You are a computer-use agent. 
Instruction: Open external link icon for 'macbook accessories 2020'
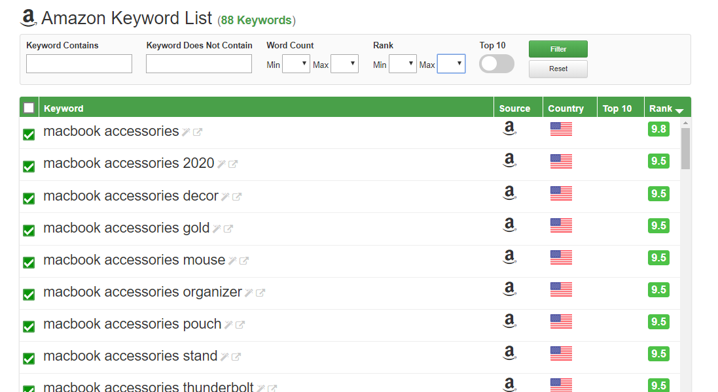click(x=232, y=164)
